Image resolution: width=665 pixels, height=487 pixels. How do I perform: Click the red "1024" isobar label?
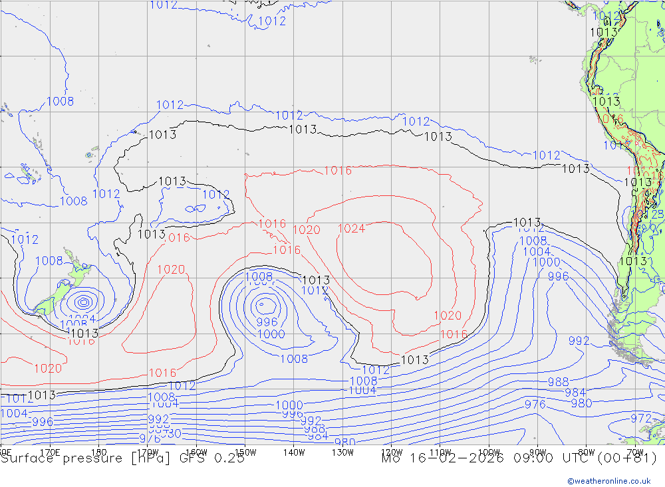[351, 229]
